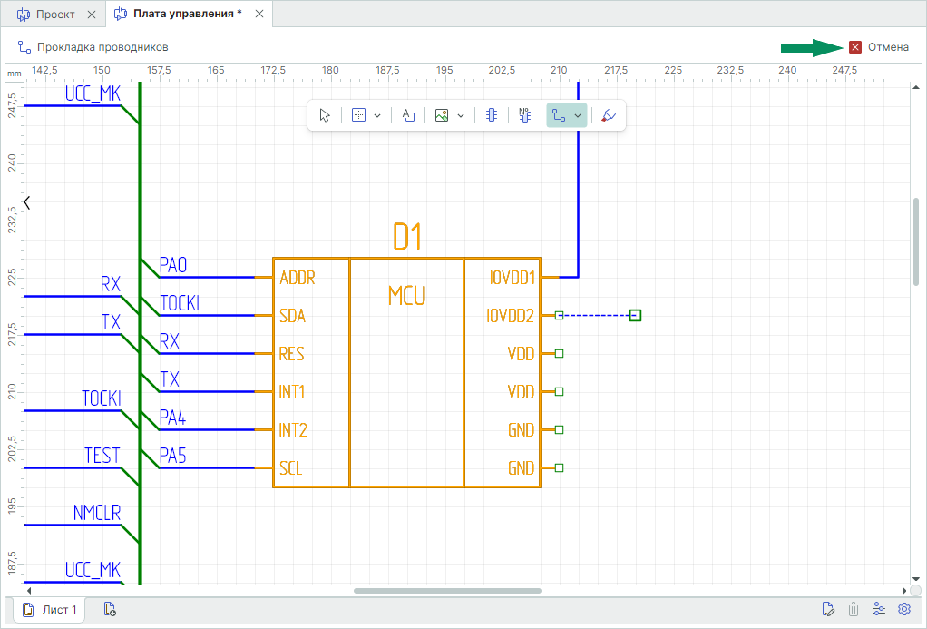Click the text label tool

pos(408,115)
